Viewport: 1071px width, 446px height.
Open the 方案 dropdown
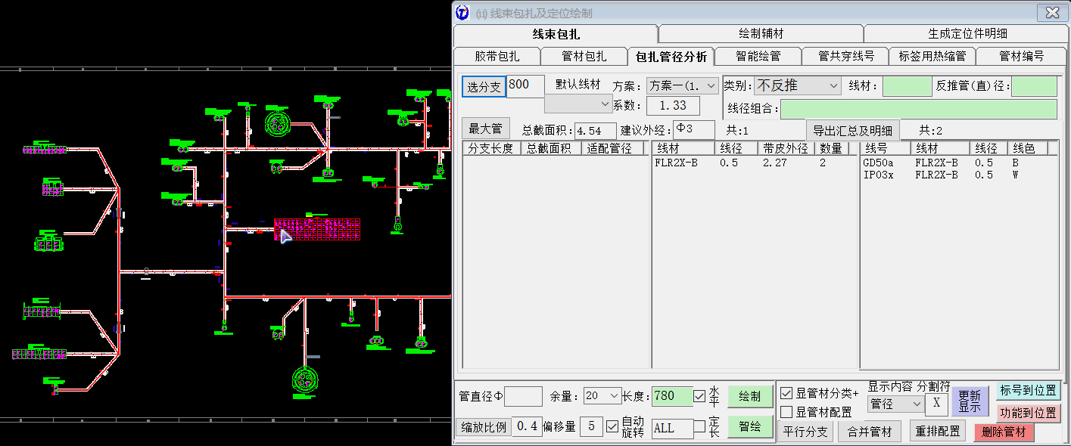(x=681, y=85)
